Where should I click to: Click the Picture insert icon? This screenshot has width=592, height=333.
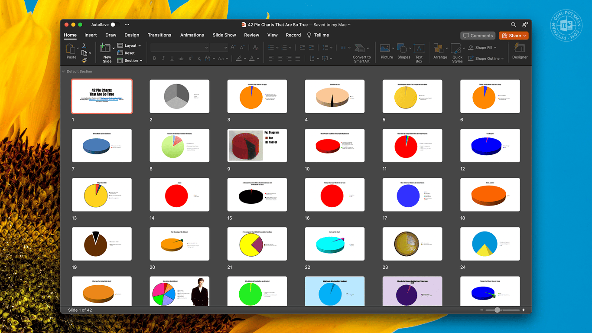(385, 48)
